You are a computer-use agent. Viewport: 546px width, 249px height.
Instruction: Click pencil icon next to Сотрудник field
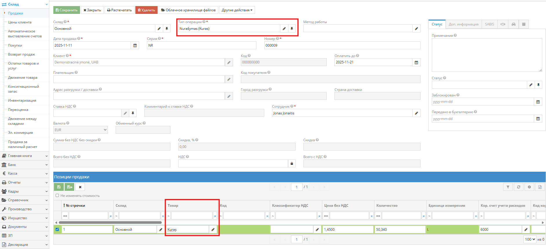(416, 113)
